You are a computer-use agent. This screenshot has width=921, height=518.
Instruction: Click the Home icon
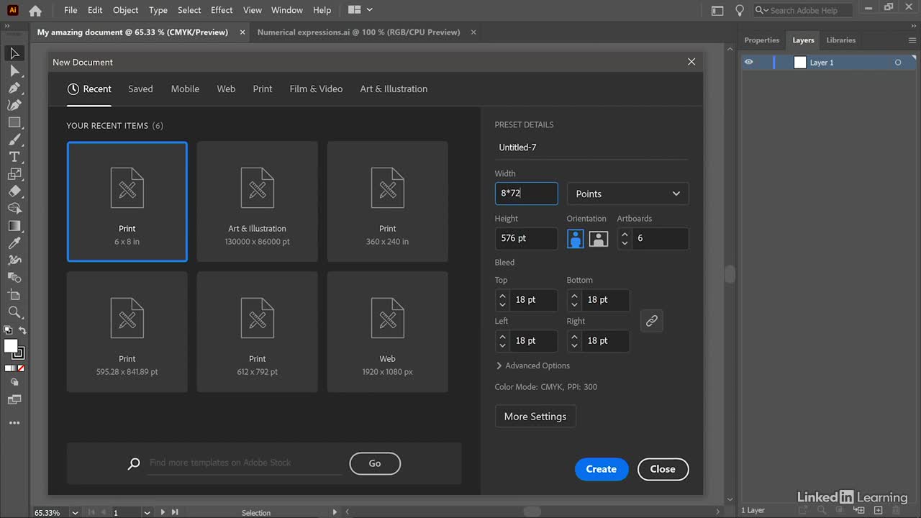[35, 11]
